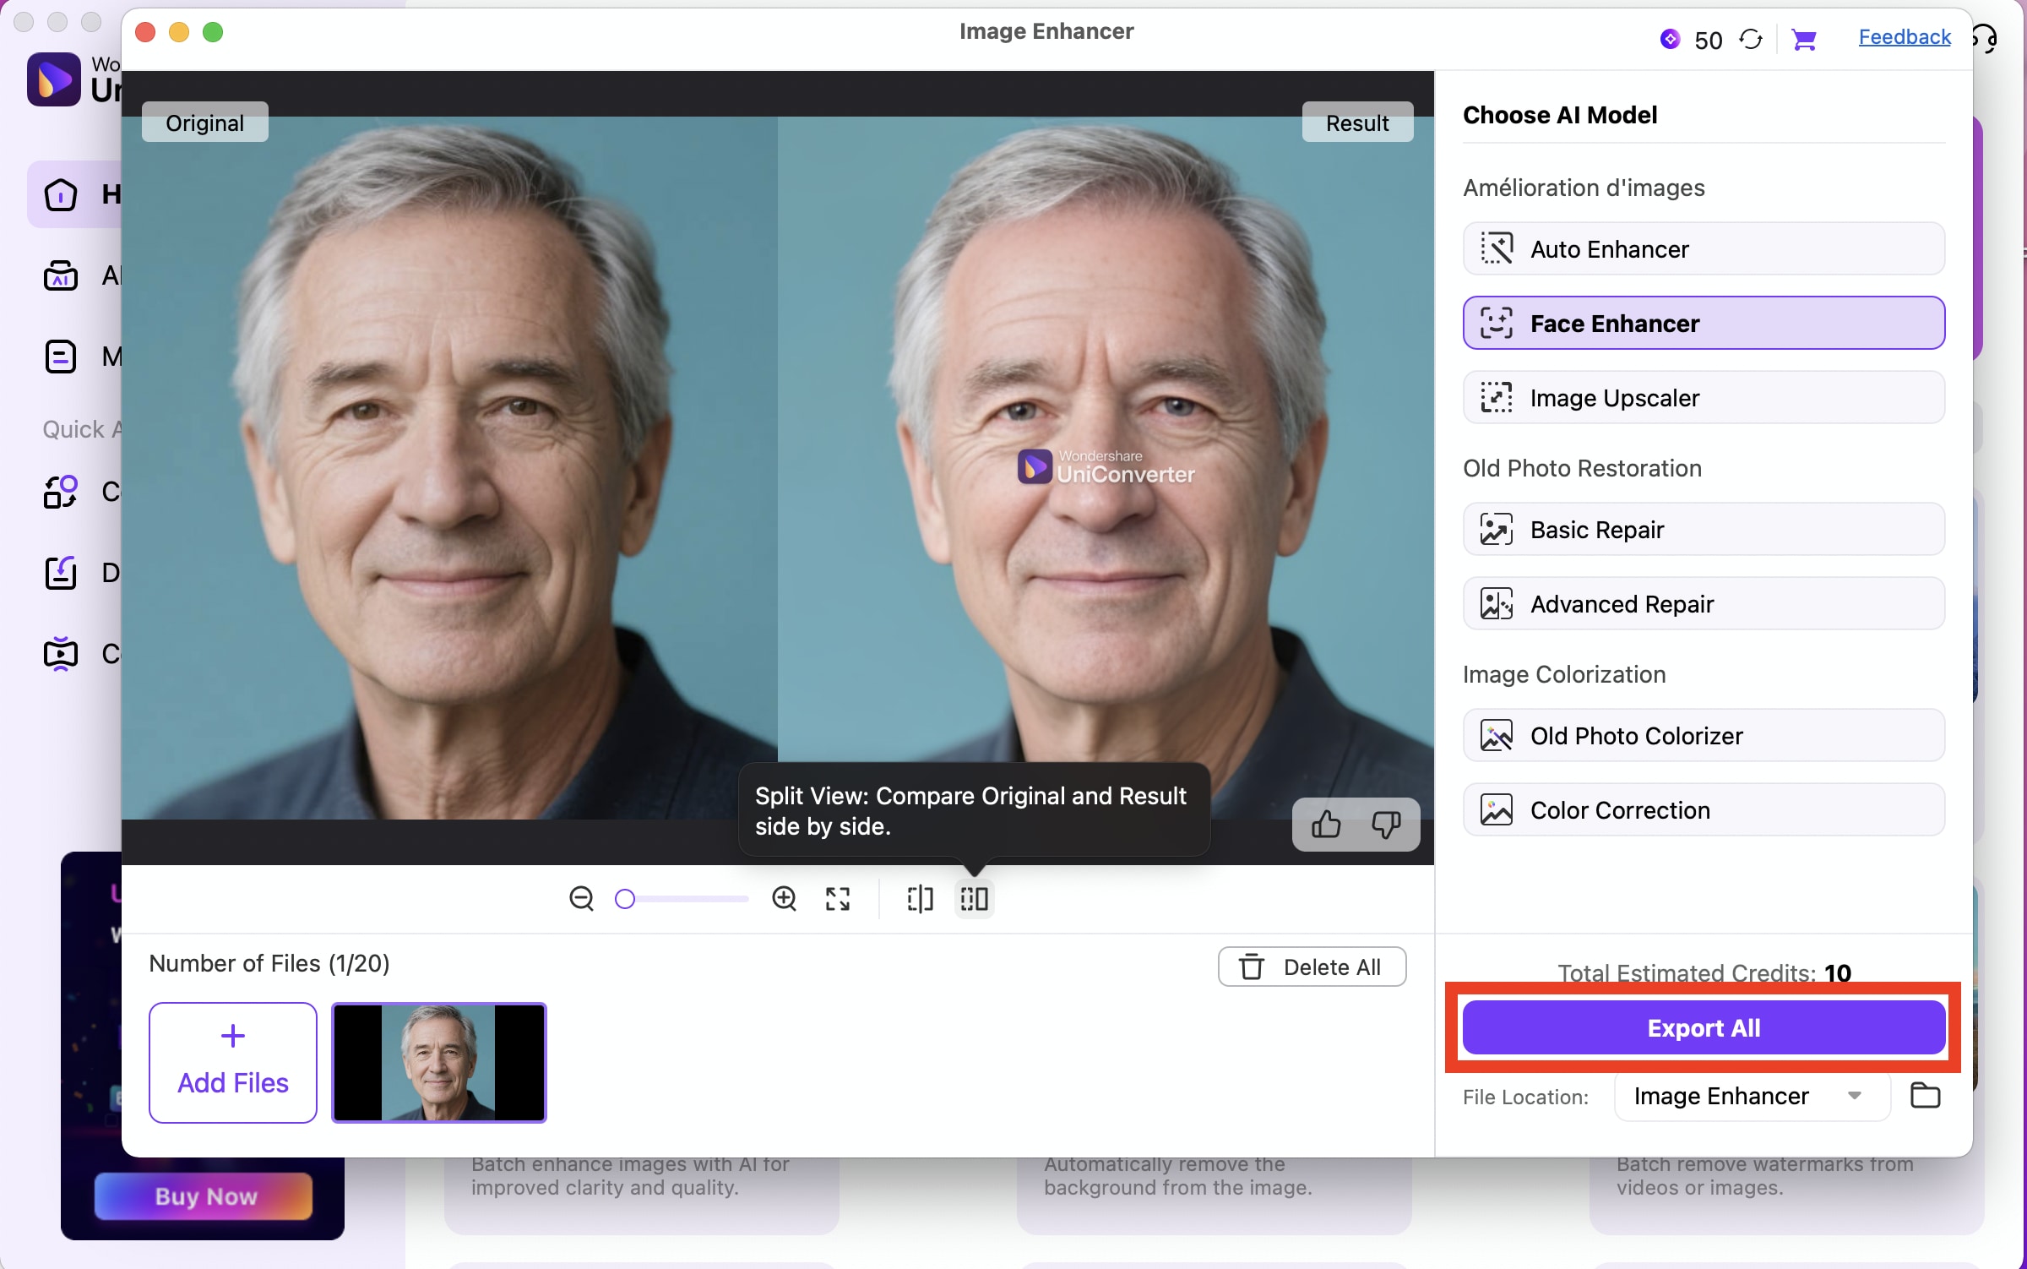This screenshot has height=1269, width=2027.
Task: Switch to slider compare view icon
Action: point(920,898)
